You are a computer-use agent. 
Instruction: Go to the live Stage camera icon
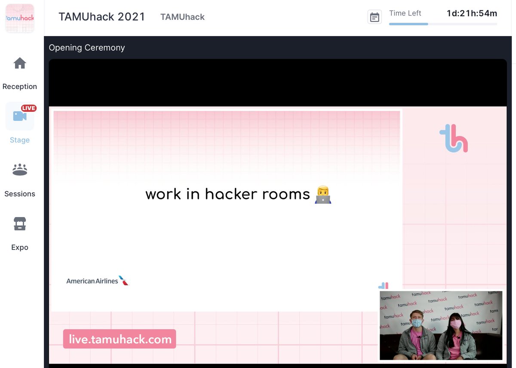coord(20,116)
